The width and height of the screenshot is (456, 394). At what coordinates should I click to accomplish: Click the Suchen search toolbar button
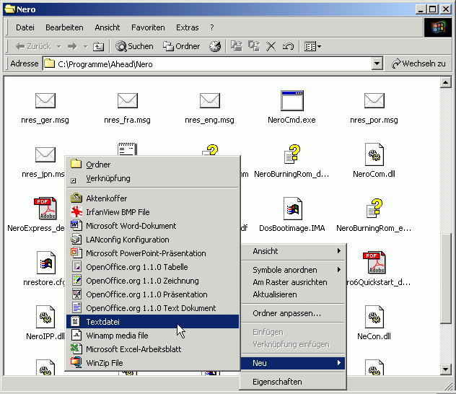pyautogui.click(x=134, y=46)
